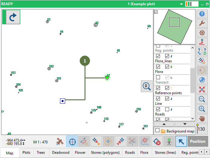Viewport: 210px width, 158px height.
Task: Click the delete line tool
Action: (145, 141)
